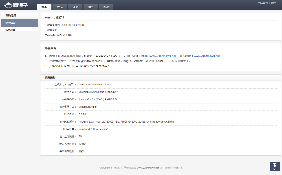Open the 订单 tab
This screenshot has width=282, height=175.
tap(75, 7)
